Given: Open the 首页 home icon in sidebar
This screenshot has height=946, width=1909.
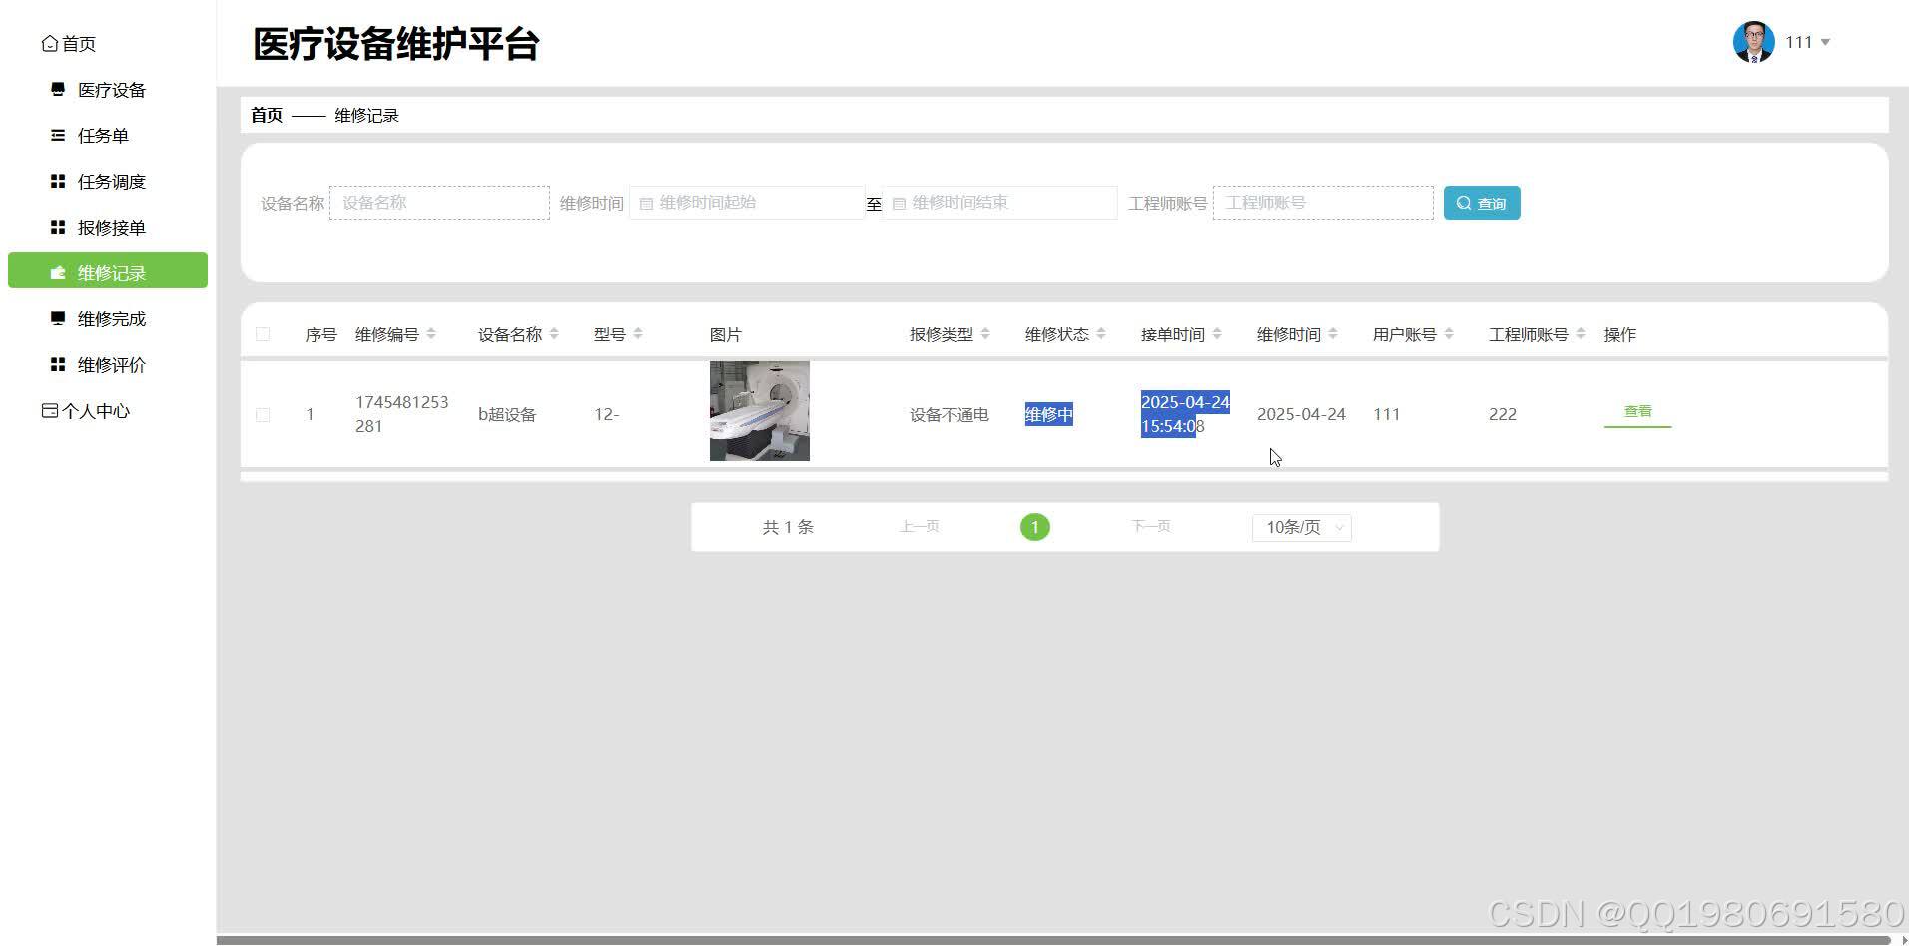Looking at the screenshot, I should click(x=49, y=42).
